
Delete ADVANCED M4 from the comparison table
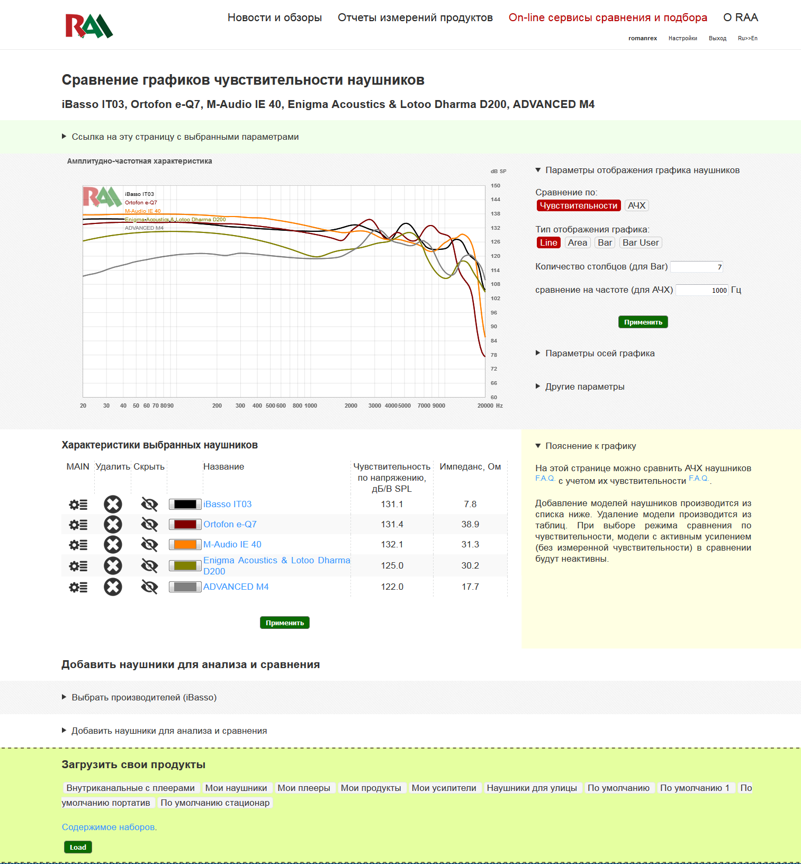pyautogui.click(x=113, y=587)
